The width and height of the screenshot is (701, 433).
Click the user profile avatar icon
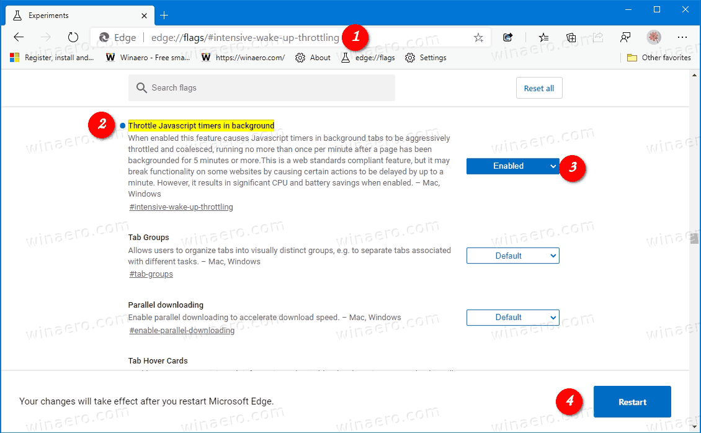click(x=653, y=37)
